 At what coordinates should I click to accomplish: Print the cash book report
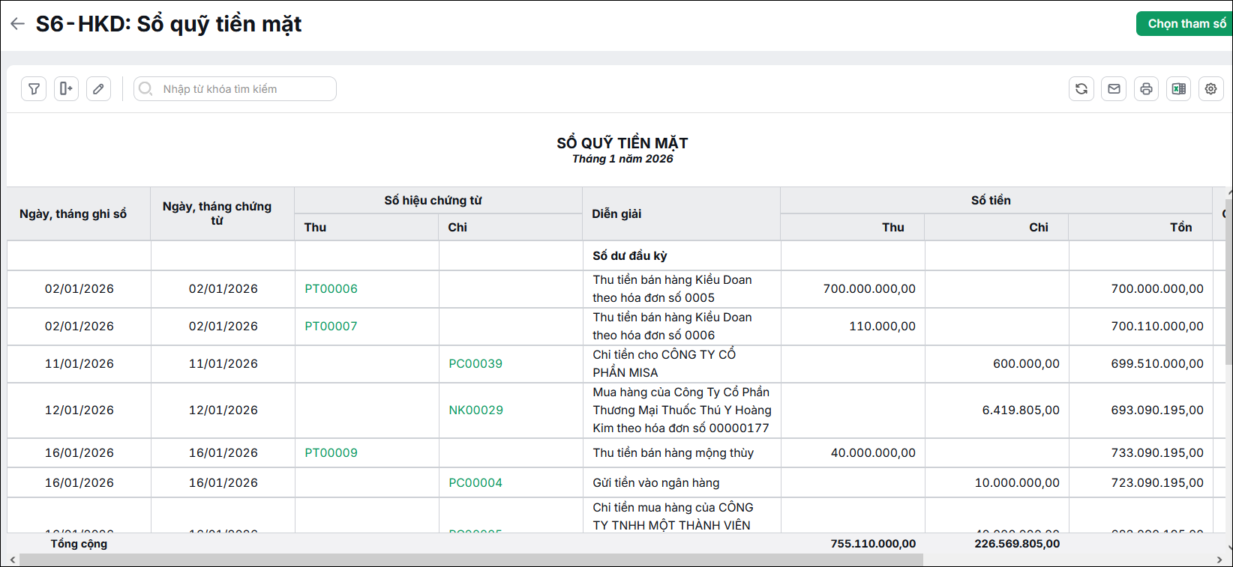coord(1146,88)
